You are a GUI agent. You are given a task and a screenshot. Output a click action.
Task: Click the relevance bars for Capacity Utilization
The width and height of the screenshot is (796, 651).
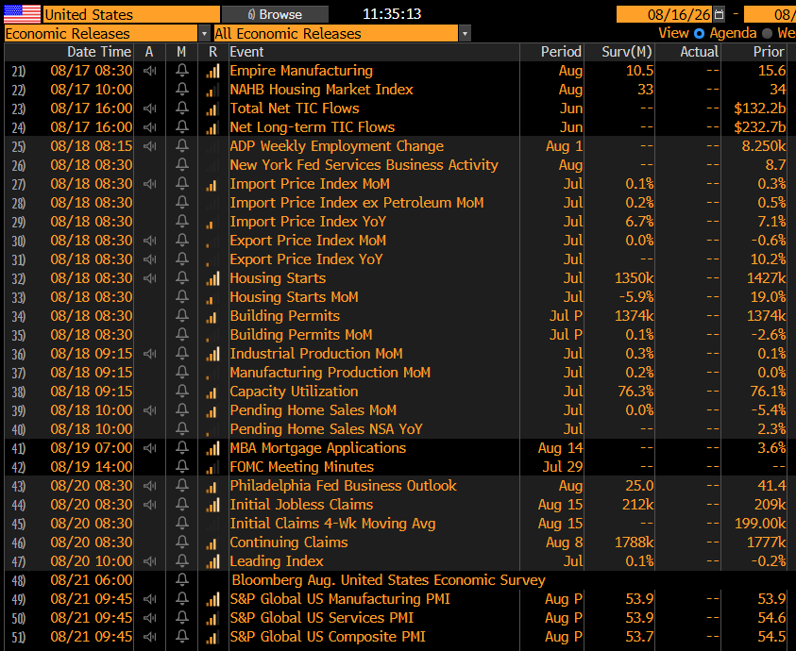pyautogui.click(x=212, y=392)
